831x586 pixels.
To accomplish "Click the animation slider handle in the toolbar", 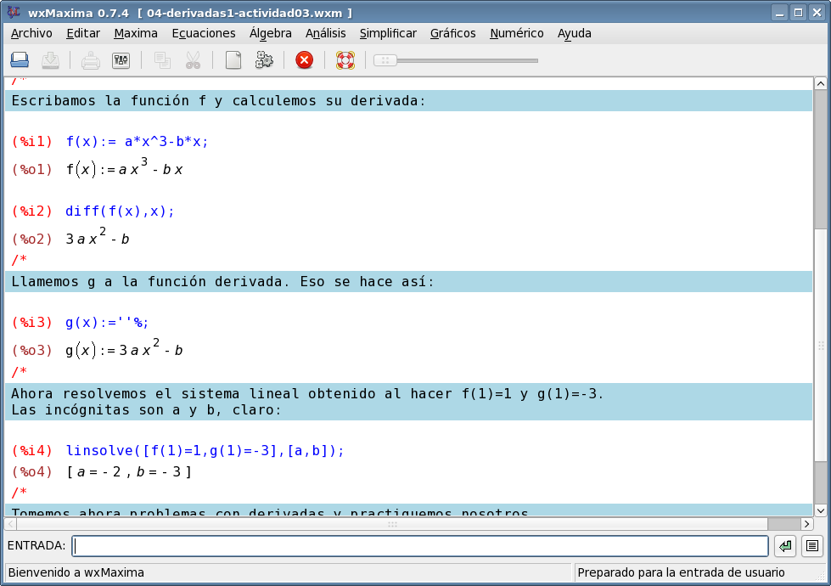I will tap(385, 60).
